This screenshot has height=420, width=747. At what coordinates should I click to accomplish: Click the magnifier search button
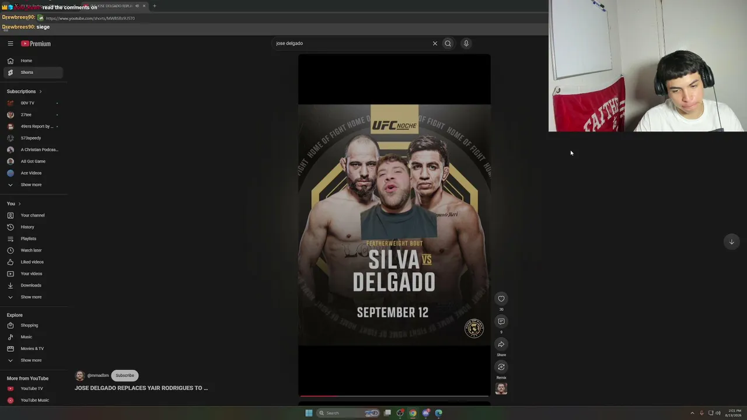[448, 43]
